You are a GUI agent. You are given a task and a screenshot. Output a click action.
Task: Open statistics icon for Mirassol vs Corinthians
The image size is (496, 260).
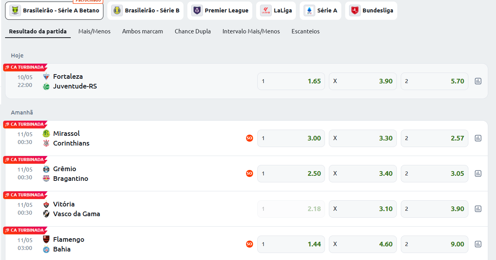(x=478, y=138)
